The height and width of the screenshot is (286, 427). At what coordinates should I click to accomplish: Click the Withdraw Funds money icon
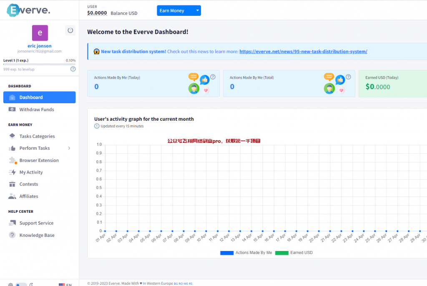pyautogui.click(x=12, y=109)
